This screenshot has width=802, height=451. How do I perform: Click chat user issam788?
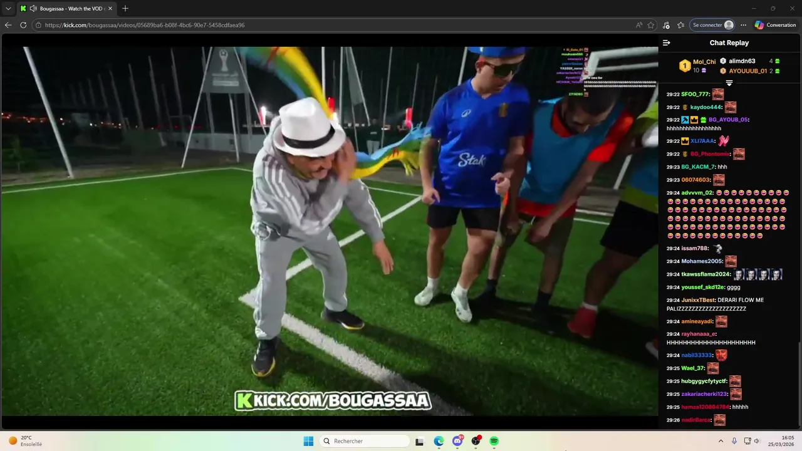(695, 248)
